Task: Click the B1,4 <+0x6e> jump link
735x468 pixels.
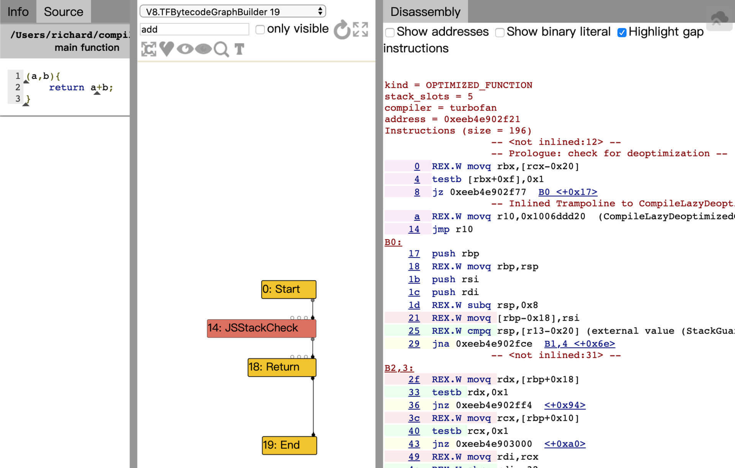Action: (579, 344)
